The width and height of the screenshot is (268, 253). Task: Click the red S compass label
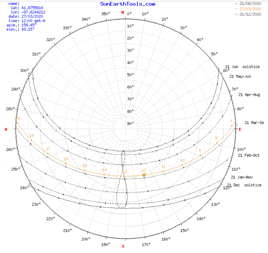[x=123, y=246]
